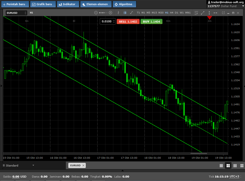Click the zoom level slider ticks
Screen dimensions: 245x181
103,13
